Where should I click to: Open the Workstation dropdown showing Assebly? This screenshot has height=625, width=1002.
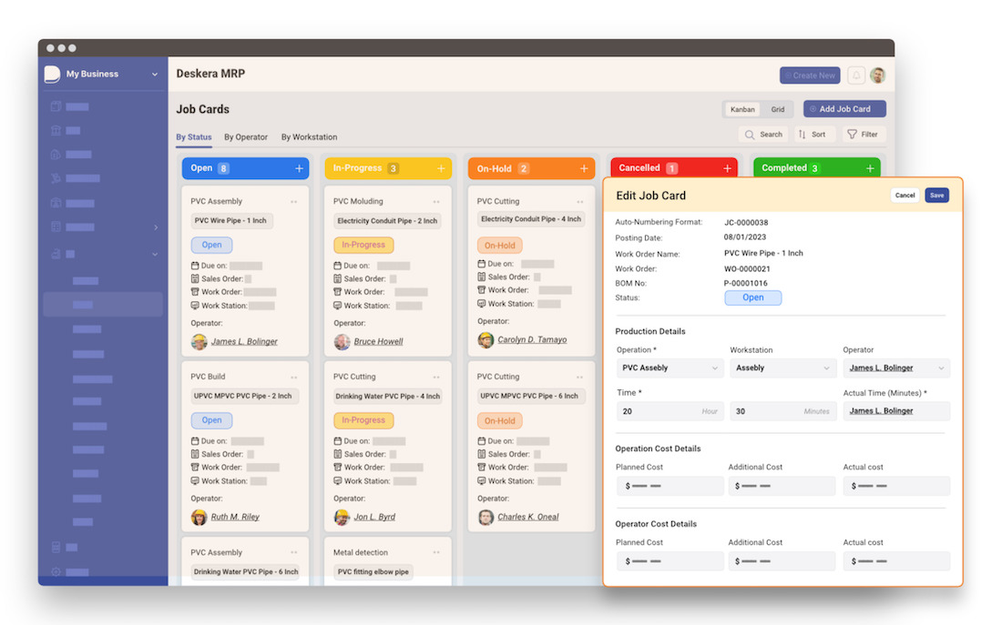[x=782, y=368]
